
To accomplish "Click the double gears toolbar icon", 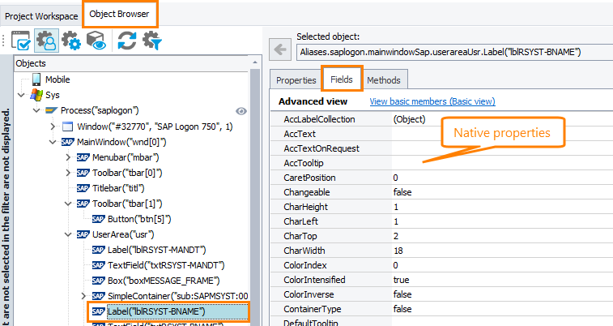I will click(x=71, y=41).
